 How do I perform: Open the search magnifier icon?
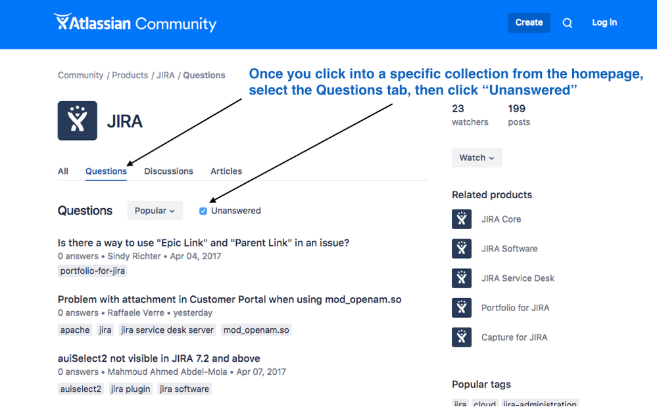(x=568, y=22)
